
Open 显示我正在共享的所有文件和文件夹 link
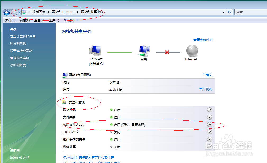point(88,157)
